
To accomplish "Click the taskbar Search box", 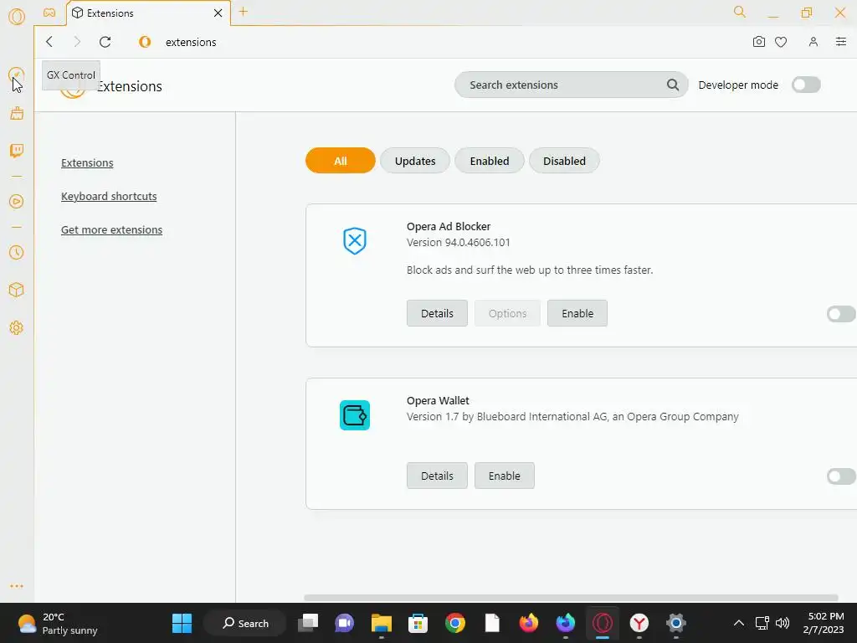I will (x=245, y=623).
